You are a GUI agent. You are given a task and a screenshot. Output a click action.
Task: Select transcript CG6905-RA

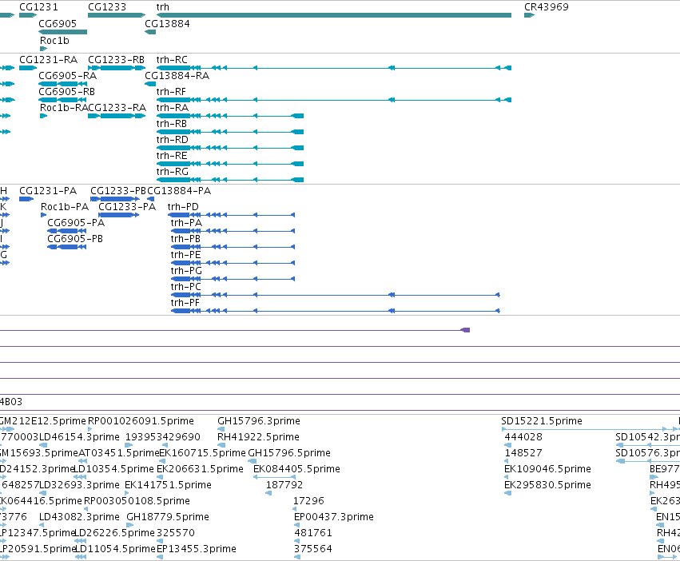point(68,76)
